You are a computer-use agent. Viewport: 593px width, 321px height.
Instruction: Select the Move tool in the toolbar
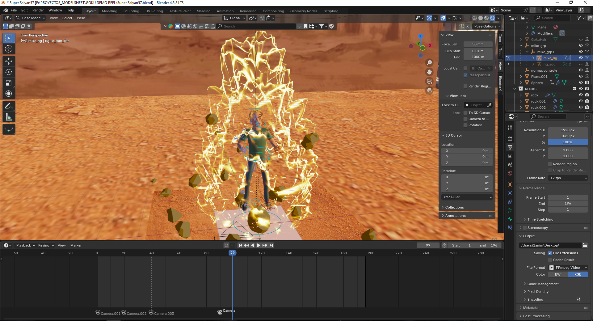point(9,61)
